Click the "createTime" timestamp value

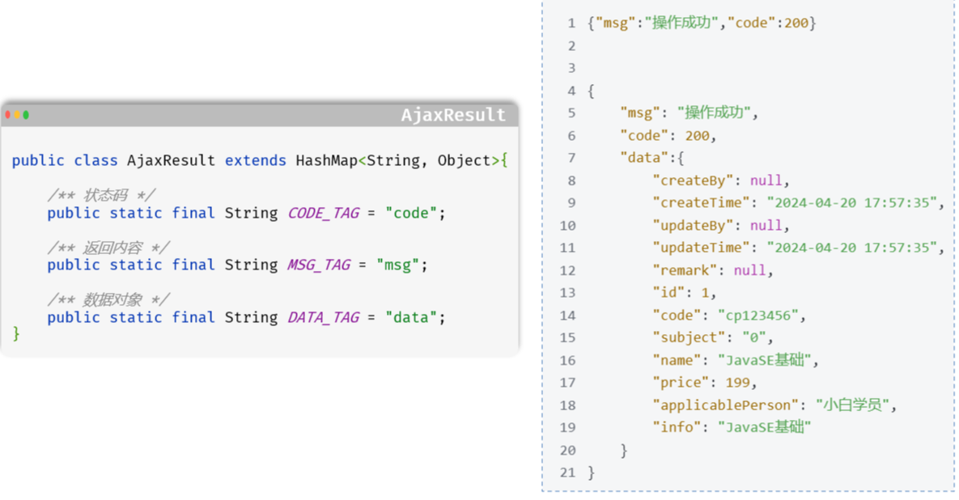[x=852, y=202]
